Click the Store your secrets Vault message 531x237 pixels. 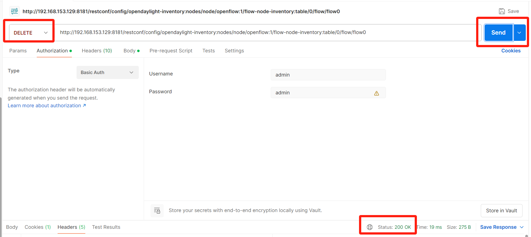(245, 210)
